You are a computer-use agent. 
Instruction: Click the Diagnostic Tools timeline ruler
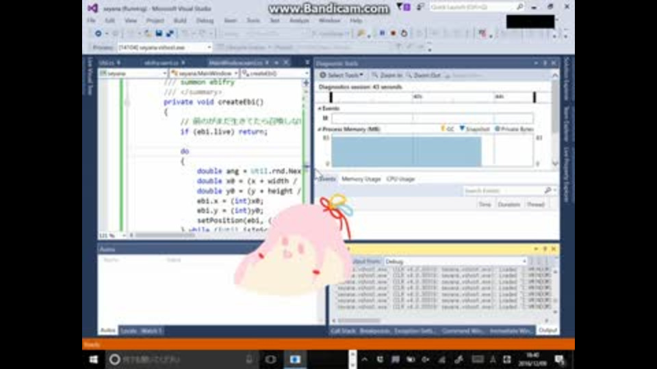coord(433,97)
